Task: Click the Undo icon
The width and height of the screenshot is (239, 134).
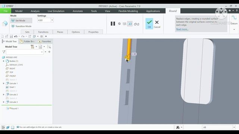Action: (x=16, y=36)
